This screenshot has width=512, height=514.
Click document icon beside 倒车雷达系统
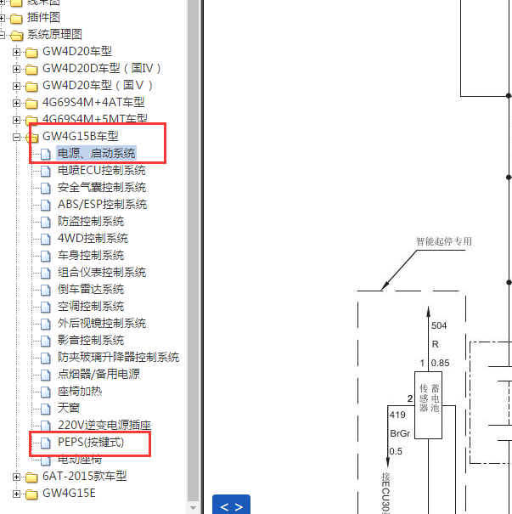pos(46,290)
